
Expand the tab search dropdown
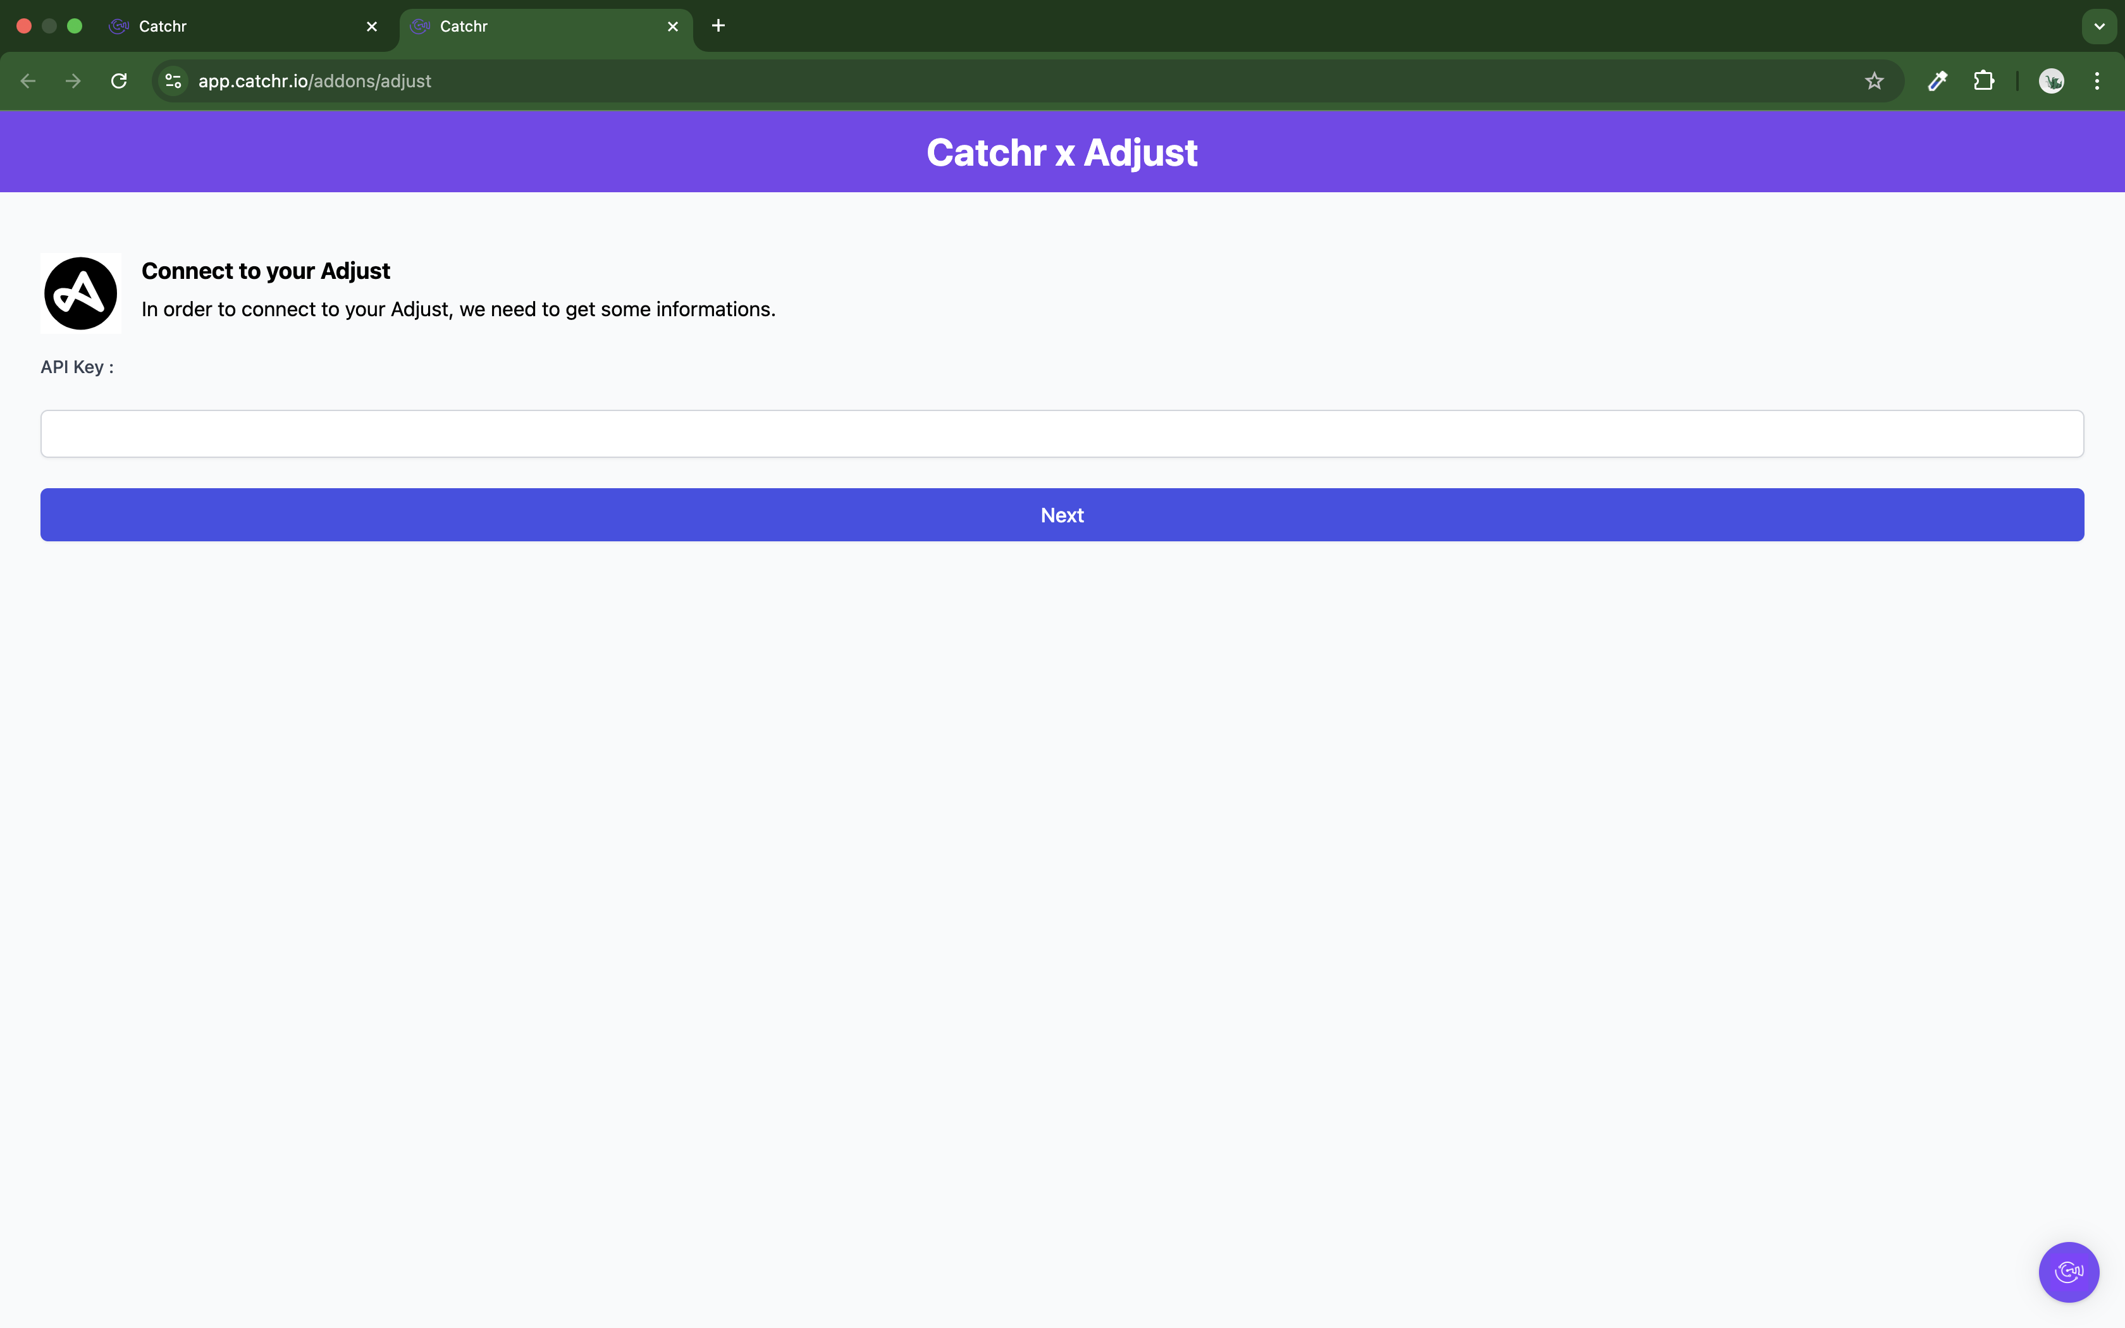click(2098, 27)
